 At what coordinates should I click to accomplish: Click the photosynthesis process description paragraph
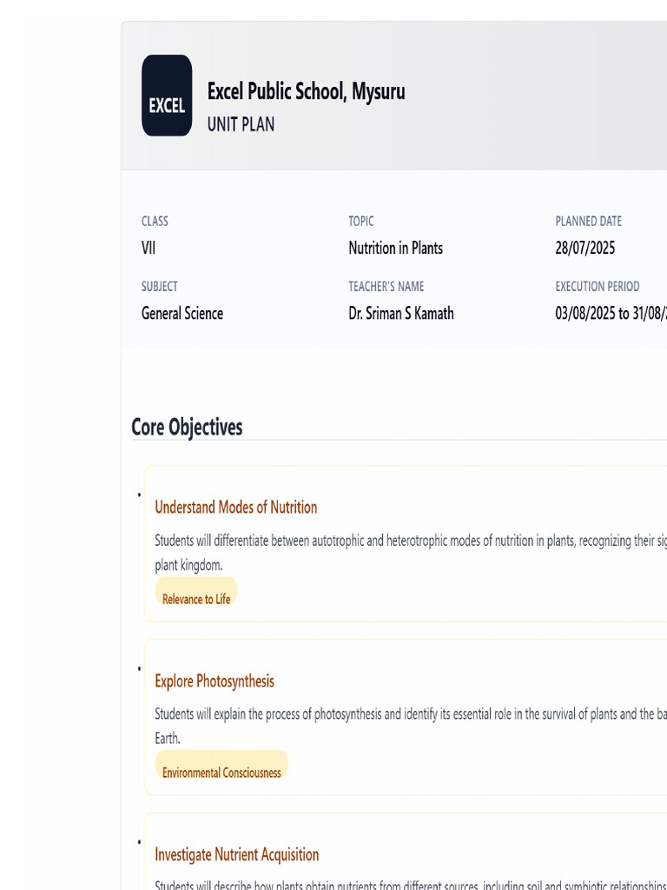408,714
